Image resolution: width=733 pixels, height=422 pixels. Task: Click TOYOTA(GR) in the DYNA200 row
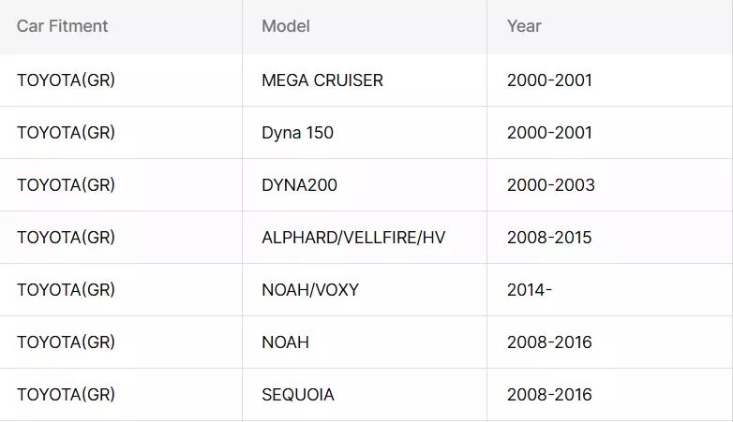click(66, 185)
